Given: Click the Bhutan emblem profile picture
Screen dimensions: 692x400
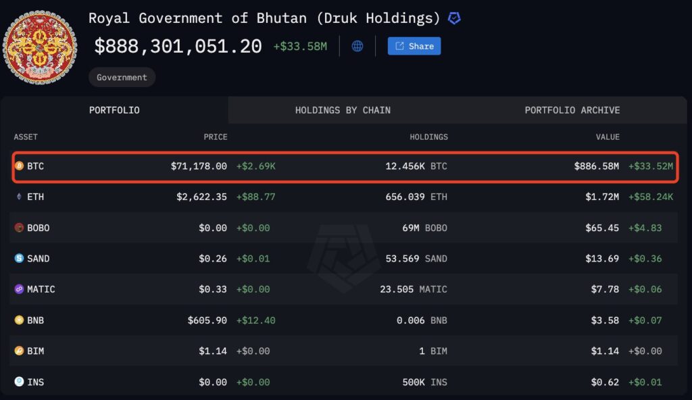Looking at the screenshot, I should (x=40, y=48).
